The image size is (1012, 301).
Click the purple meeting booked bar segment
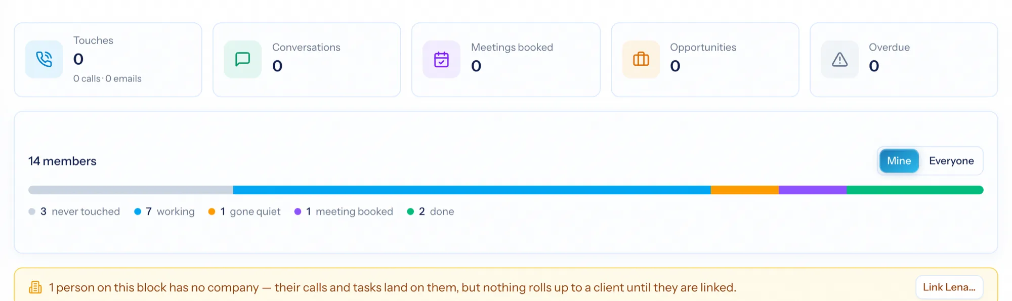point(813,190)
